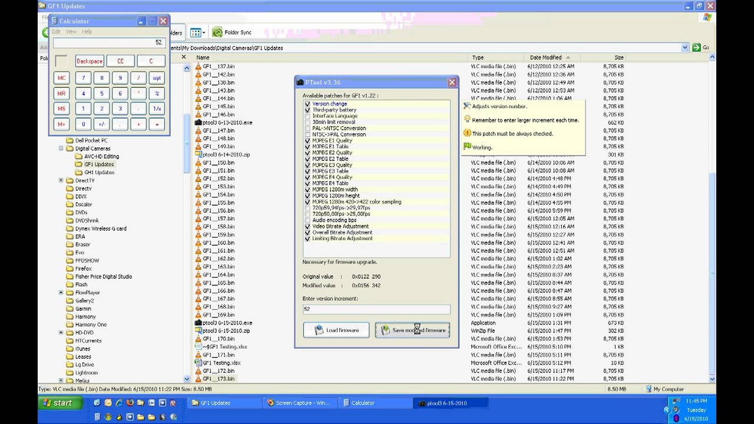This screenshot has height=424, width=754.
Task: Check the PAL->NTSC Conversion box
Action: point(307,128)
